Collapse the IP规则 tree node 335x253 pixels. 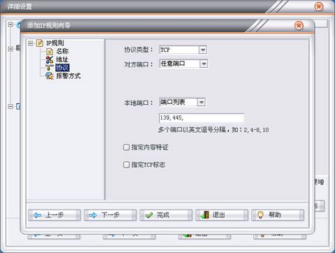[x=31, y=43]
